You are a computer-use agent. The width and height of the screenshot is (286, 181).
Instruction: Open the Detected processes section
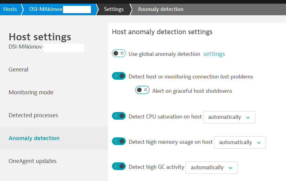pos(33,115)
